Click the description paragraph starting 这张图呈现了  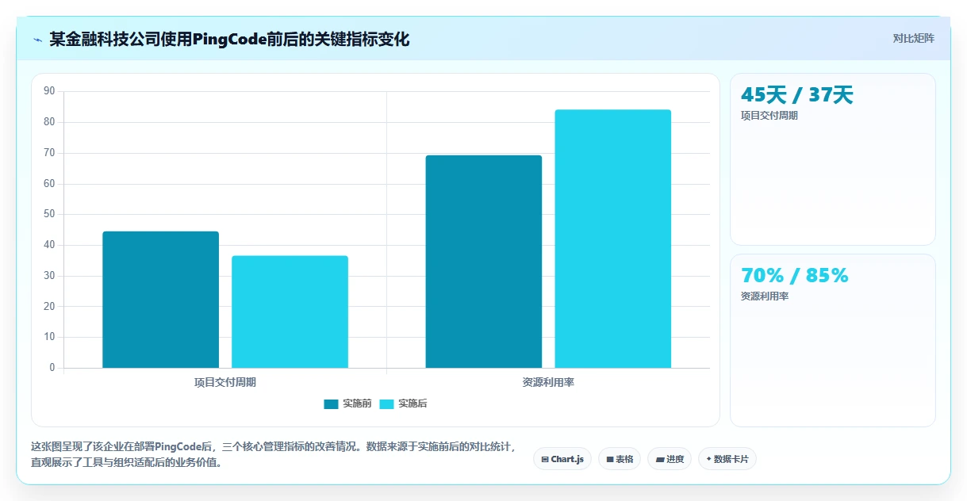click(274, 455)
